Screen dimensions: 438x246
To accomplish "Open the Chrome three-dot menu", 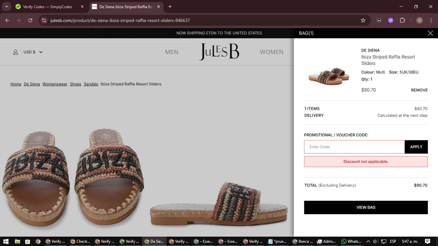I will pos(431,20).
